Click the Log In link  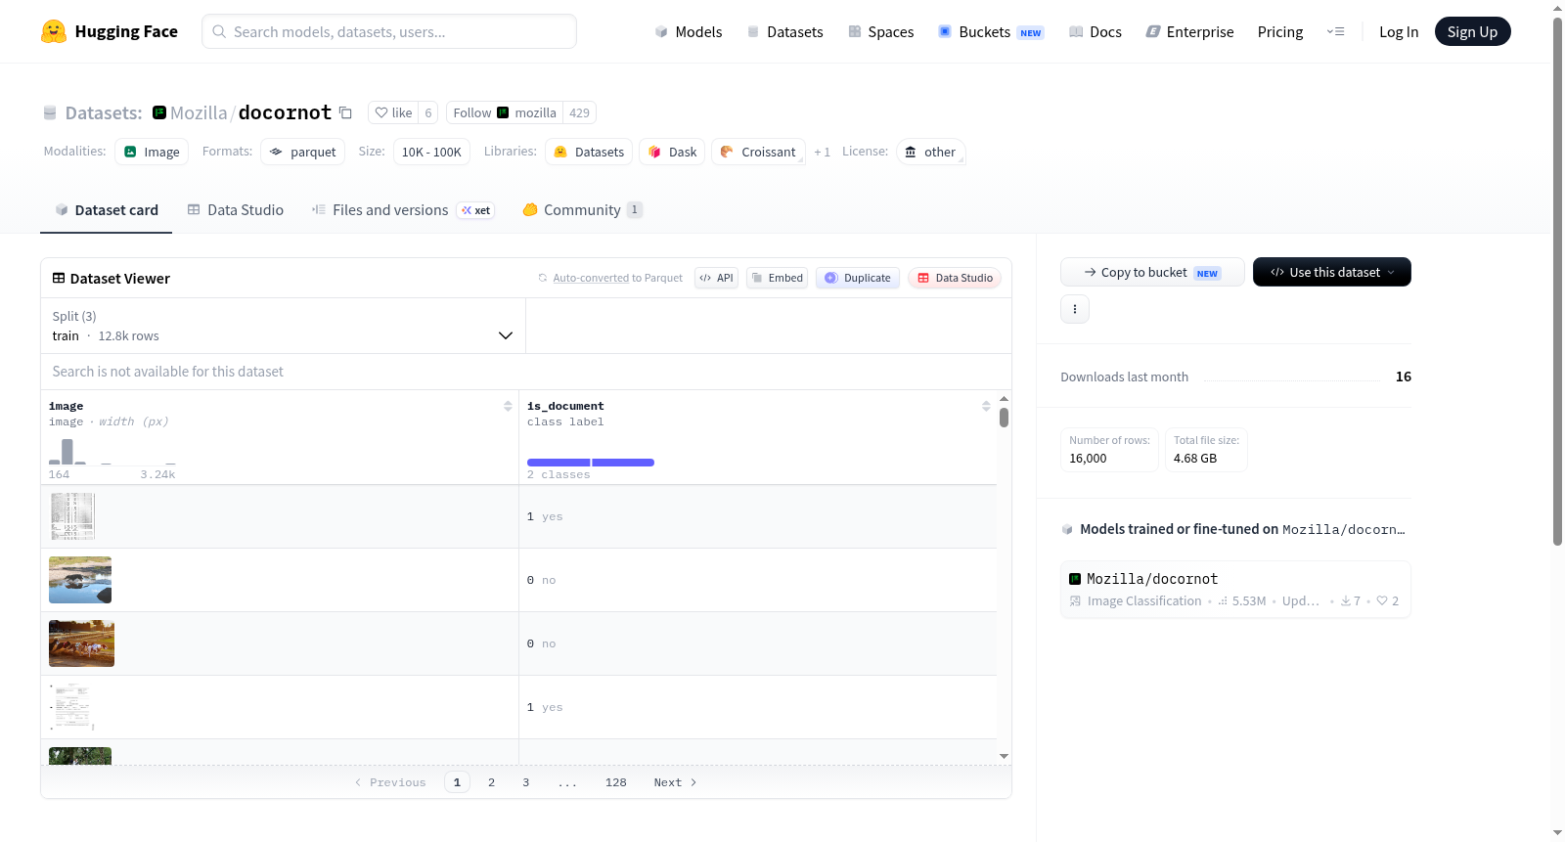(x=1399, y=31)
